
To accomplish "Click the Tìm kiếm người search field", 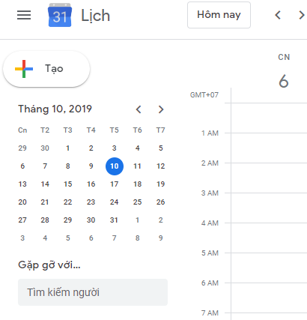I will pos(93,292).
